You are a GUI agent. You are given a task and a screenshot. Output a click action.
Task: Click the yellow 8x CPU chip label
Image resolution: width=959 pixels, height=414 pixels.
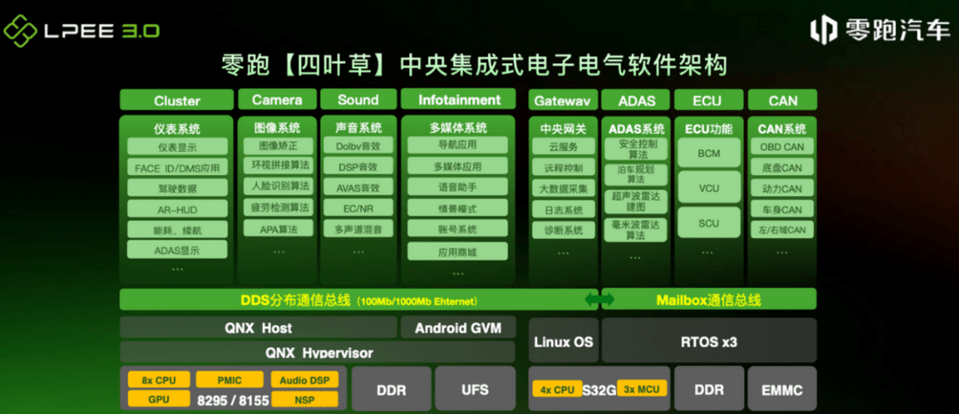click(158, 379)
